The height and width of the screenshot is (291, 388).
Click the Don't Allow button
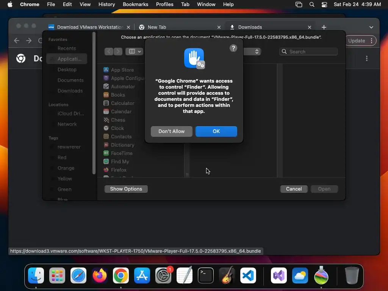point(172,131)
